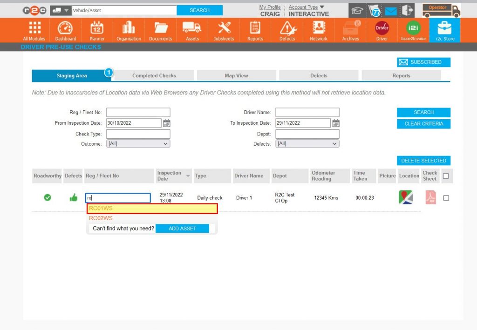Open the check's location in Maps
Image resolution: width=477 pixels, height=330 pixels.
(405, 197)
